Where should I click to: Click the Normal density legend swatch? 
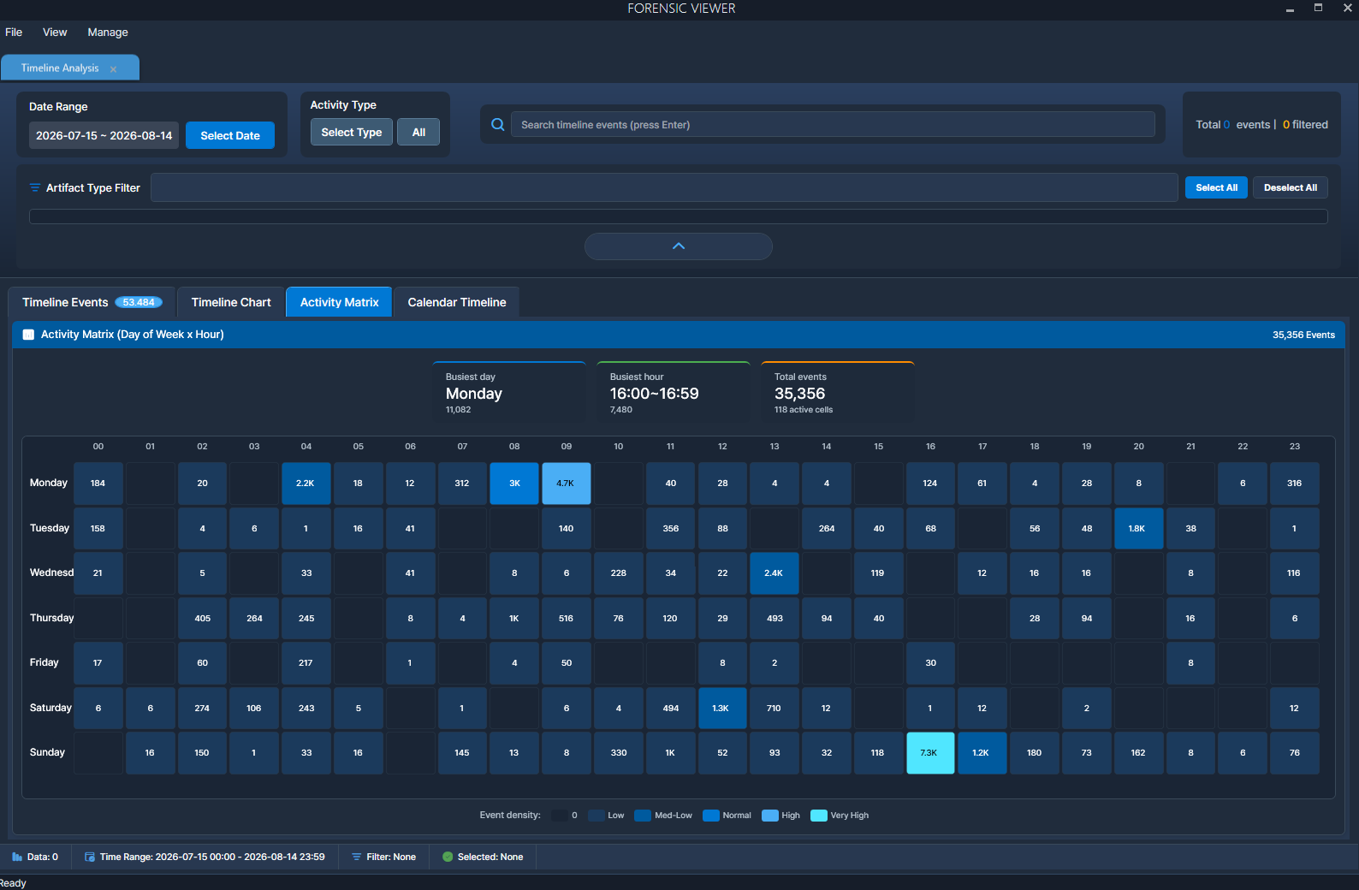click(711, 816)
